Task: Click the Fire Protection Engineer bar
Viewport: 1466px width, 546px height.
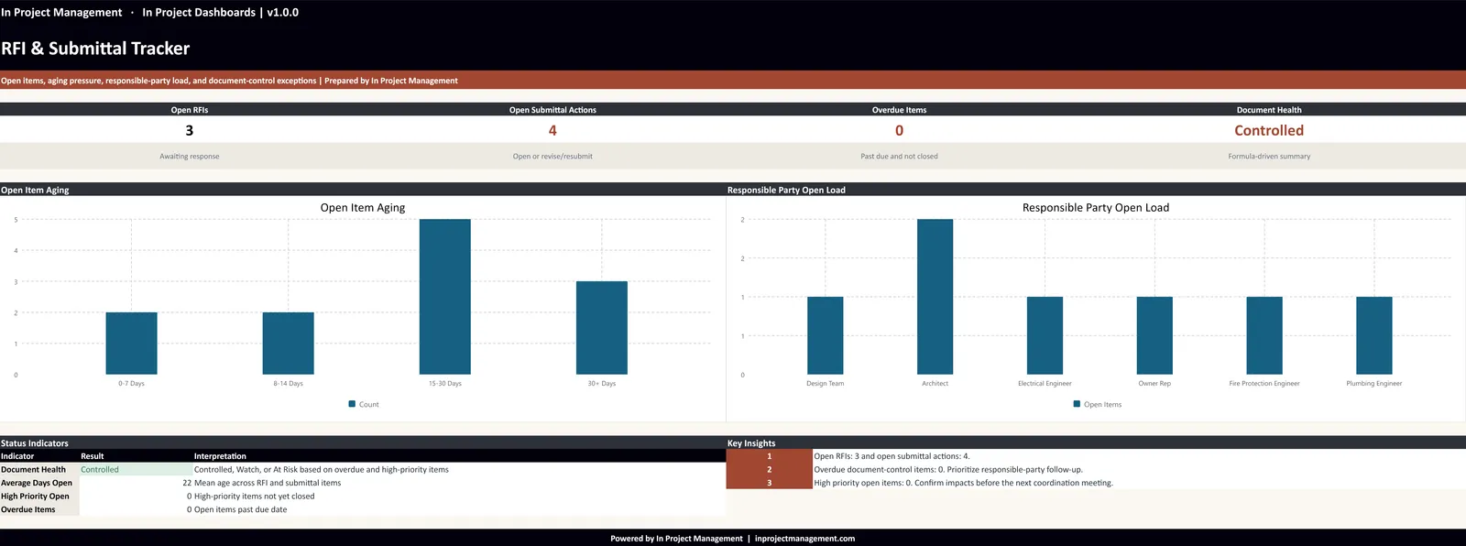Action: pos(1264,335)
